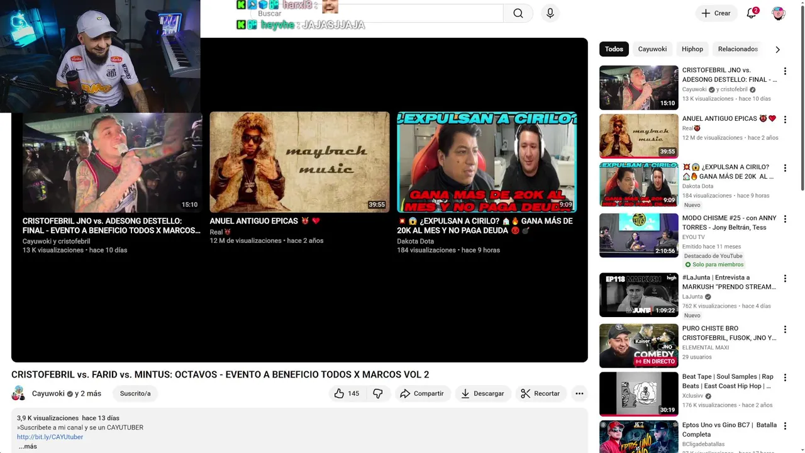Viewport: 805px width, 453px height.
Task: Click the Recortar clip button
Action: coord(540,393)
